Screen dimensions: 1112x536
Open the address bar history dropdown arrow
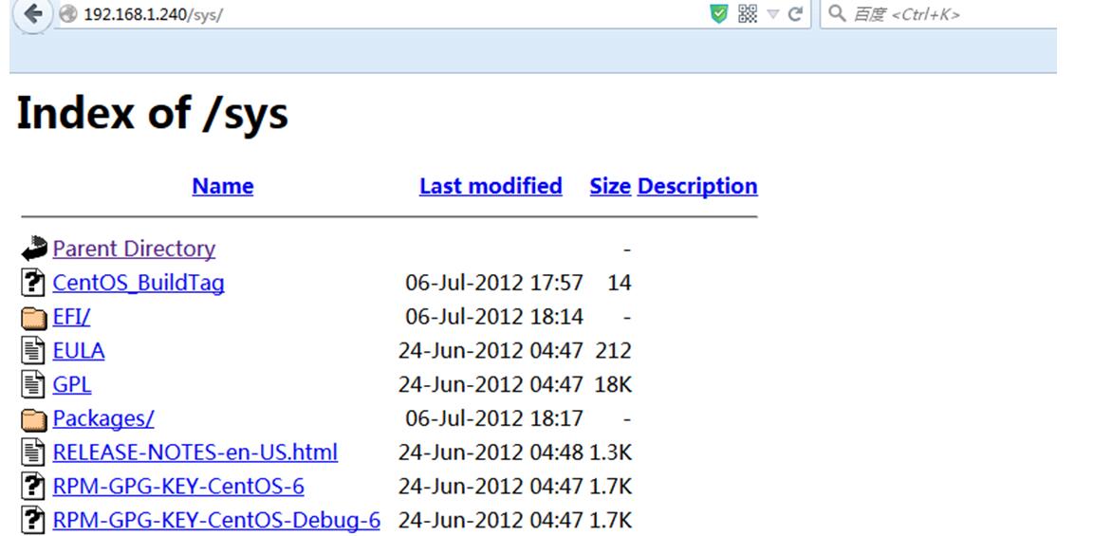point(773,14)
